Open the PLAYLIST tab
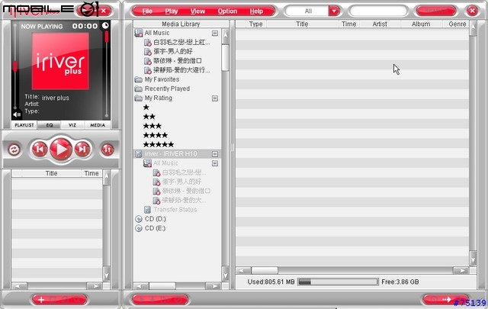488x309 pixels. click(24, 125)
